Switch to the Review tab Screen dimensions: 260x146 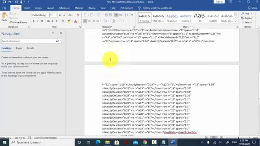[x=92, y=8]
